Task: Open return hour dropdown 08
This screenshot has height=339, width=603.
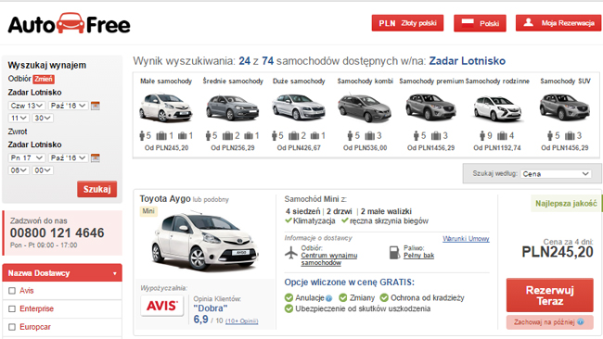Action: click(x=18, y=170)
